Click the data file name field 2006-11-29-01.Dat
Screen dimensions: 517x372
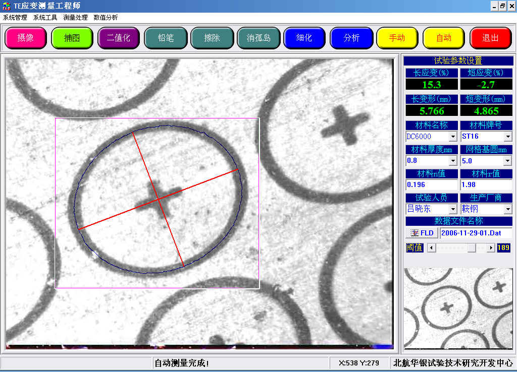point(476,233)
